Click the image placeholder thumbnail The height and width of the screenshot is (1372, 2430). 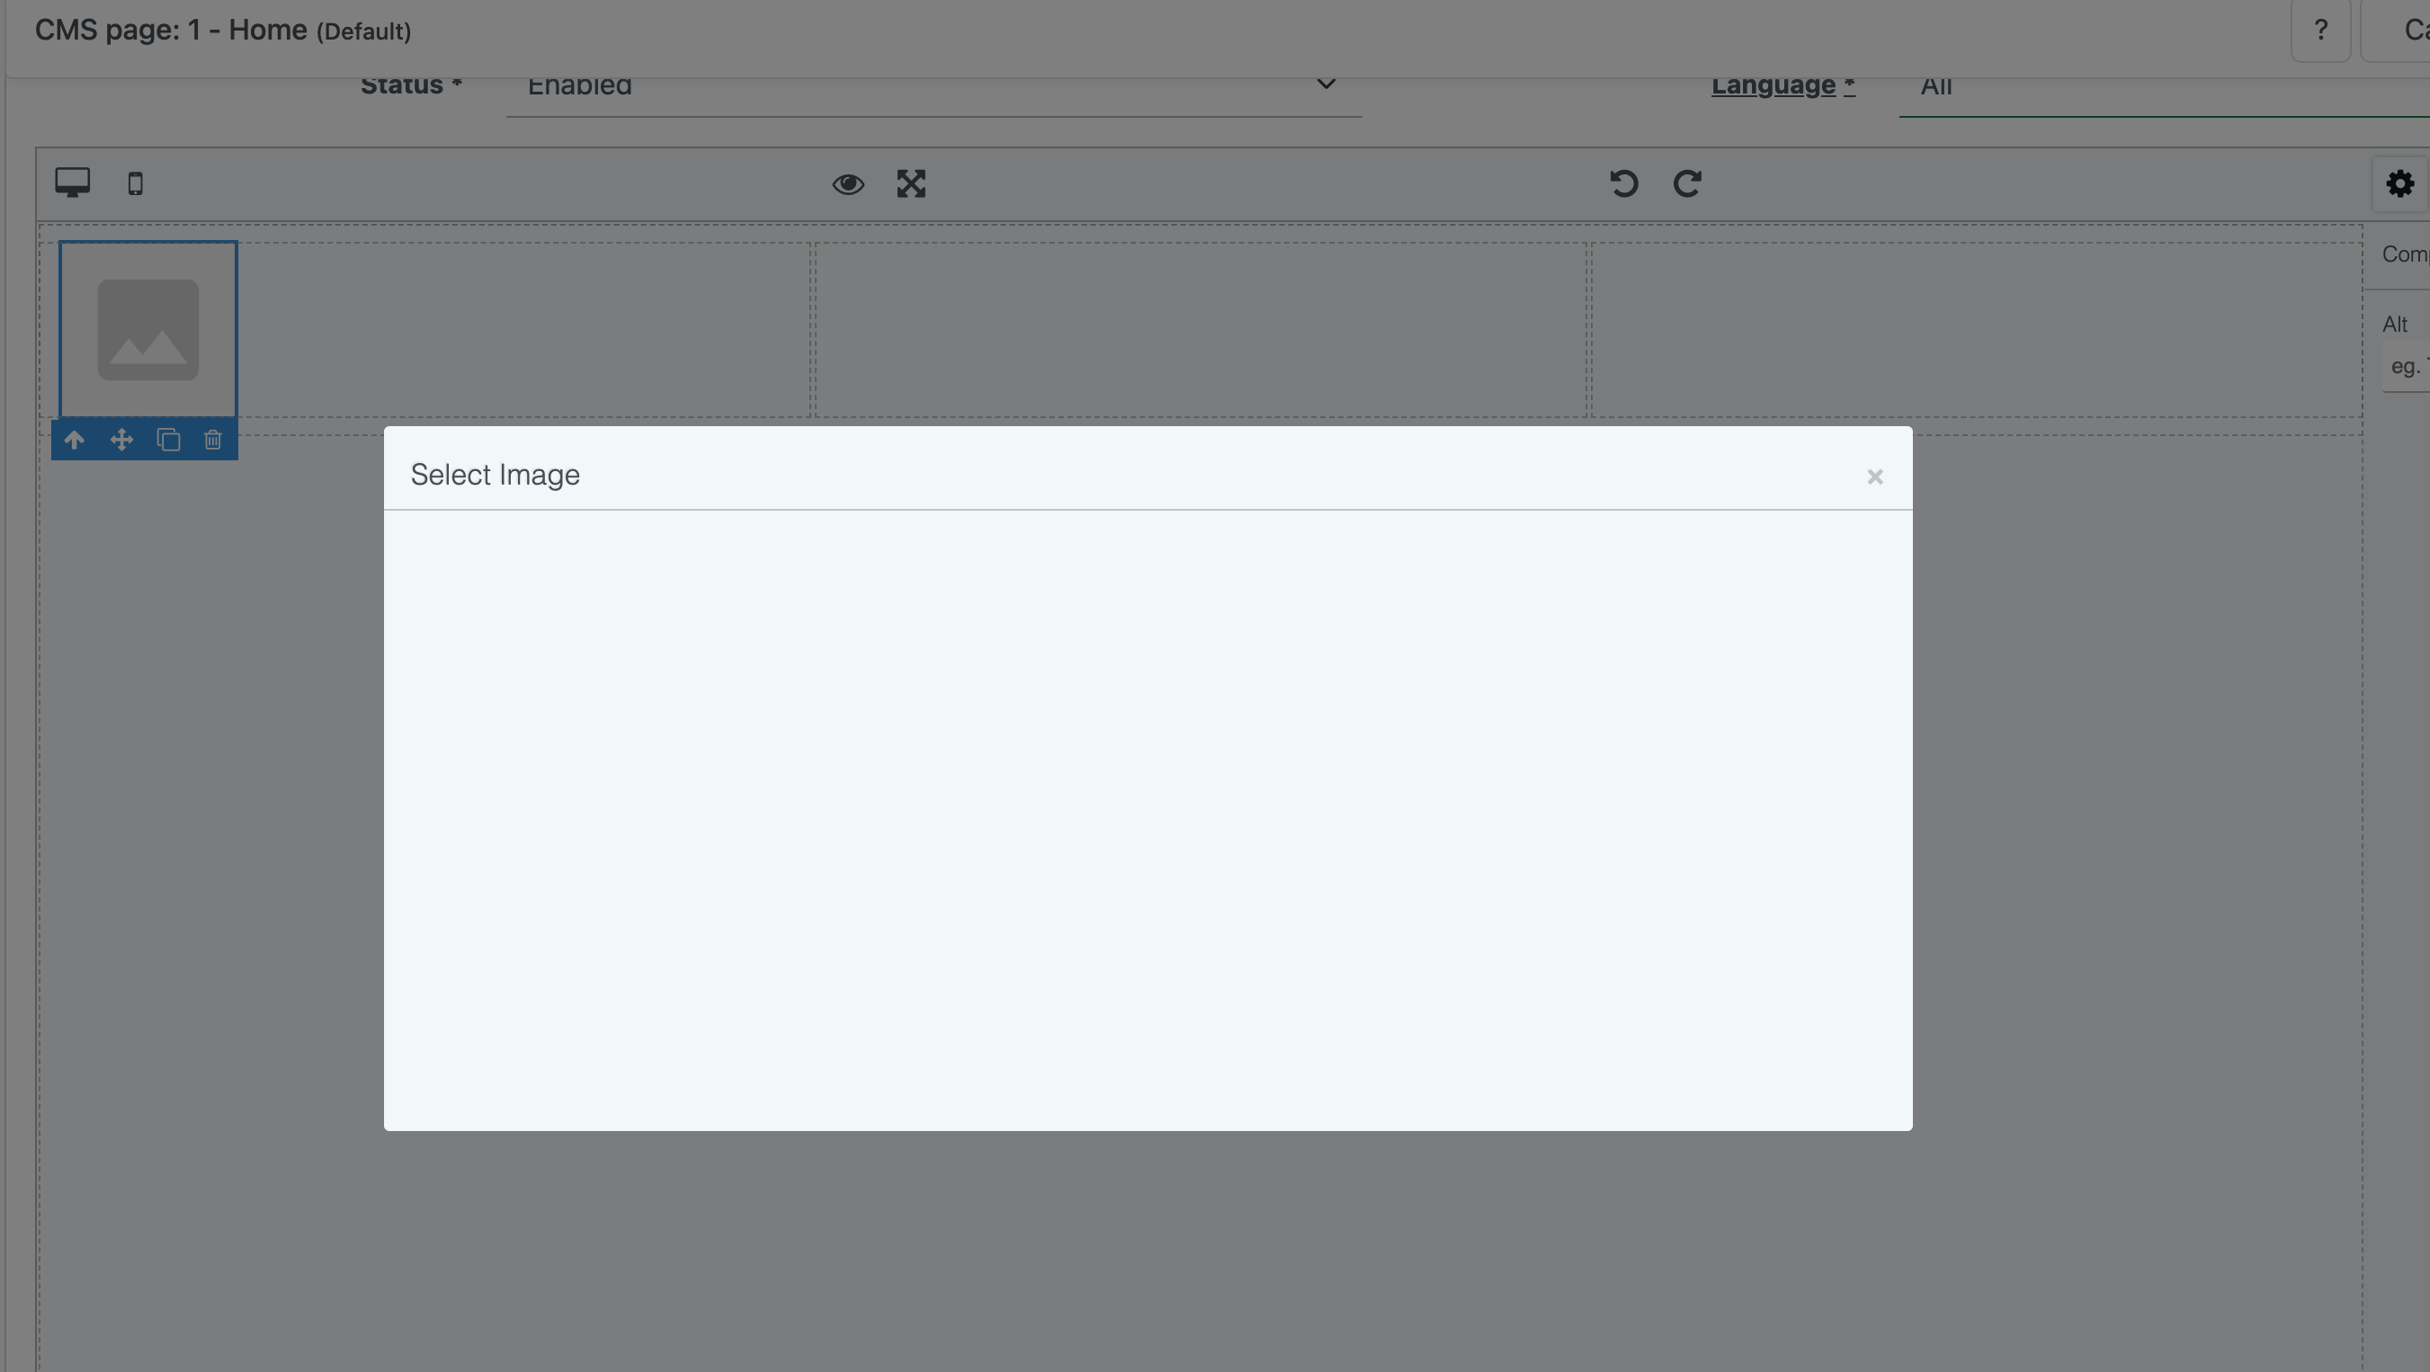(x=148, y=329)
